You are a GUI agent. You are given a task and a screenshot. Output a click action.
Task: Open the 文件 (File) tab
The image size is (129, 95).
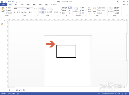tap(3, 5)
